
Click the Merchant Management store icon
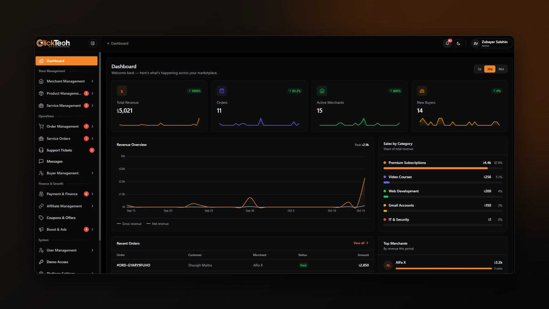tap(41, 81)
